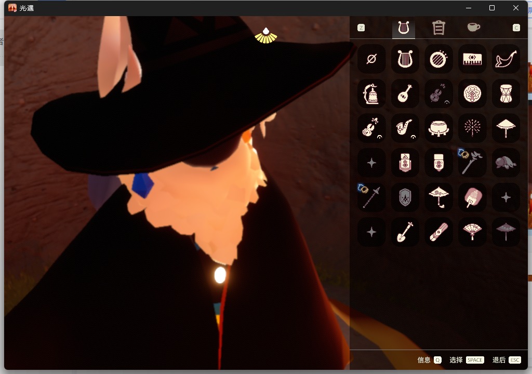Viewport: 532px width, 374px height.
Task: Select the plain banner flag prop
Action: [438, 163]
